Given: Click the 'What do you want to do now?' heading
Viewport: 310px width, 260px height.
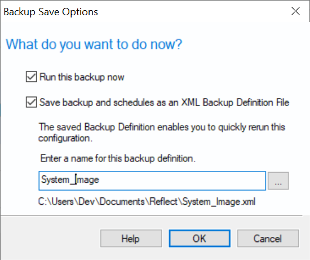Looking at the screenshot, I should [94, 45].
